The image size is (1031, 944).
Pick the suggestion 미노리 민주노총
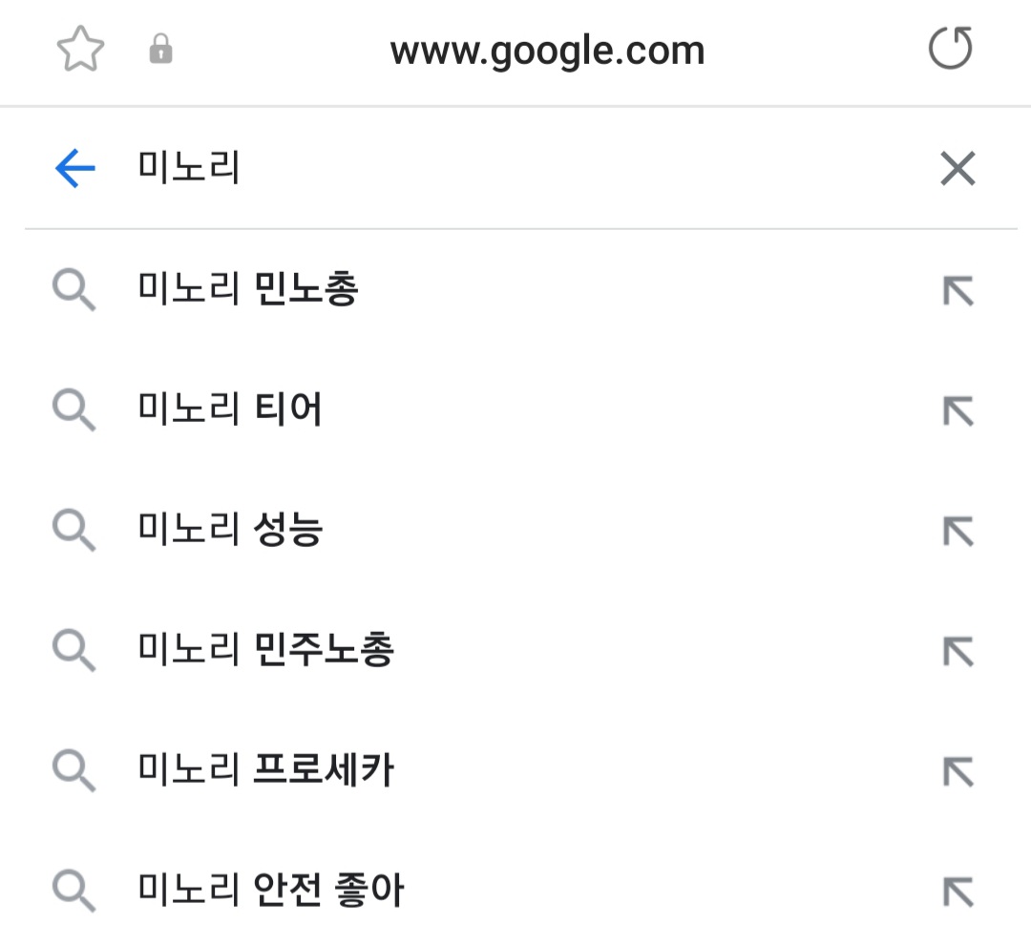(266, 651)
